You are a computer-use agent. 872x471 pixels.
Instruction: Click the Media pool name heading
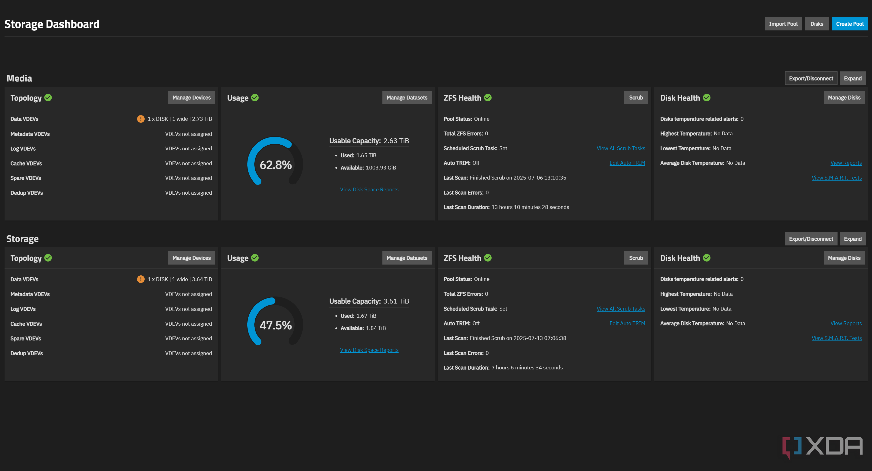click(x=19, y=78)
